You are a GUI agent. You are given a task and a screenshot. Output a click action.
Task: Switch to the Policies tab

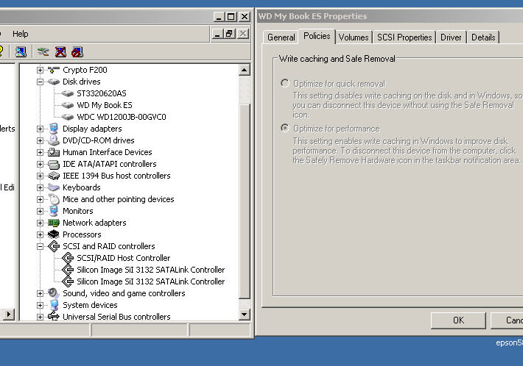317,36
